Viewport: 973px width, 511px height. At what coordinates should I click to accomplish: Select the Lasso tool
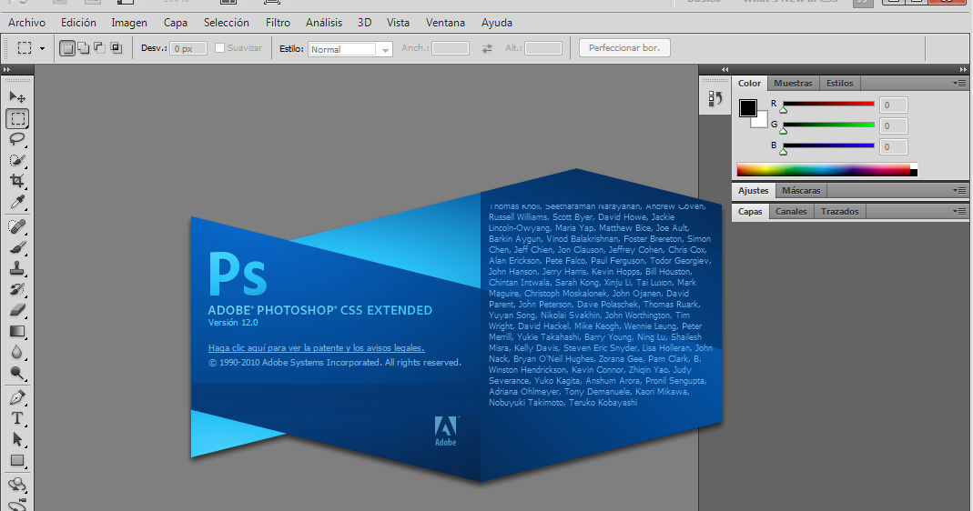[x=17, y=139]
